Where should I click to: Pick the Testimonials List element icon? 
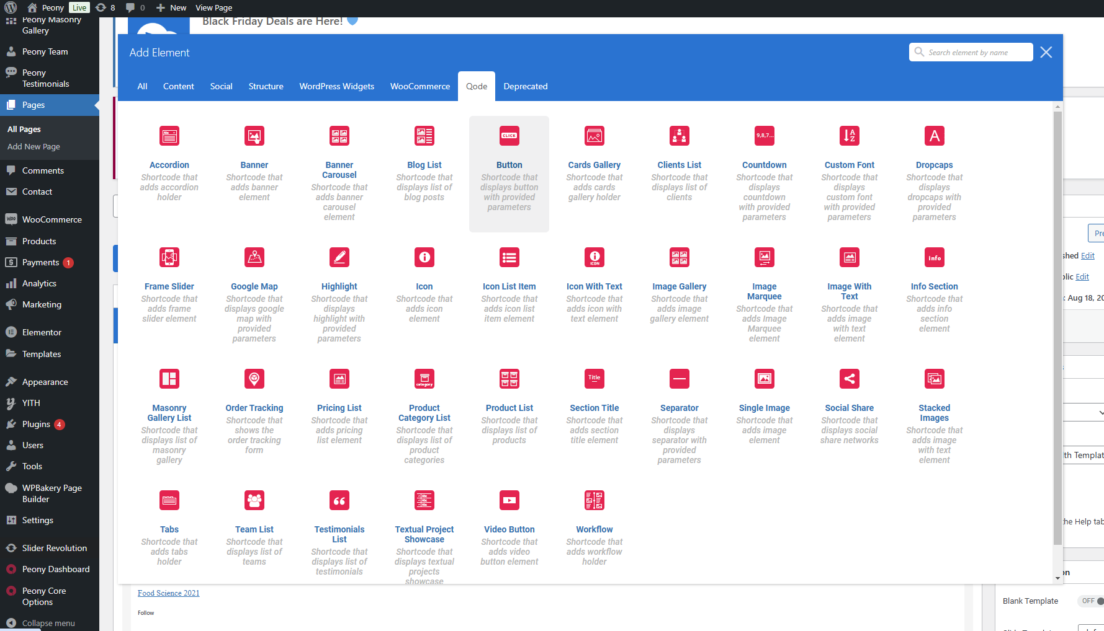(x=339, y=500)
